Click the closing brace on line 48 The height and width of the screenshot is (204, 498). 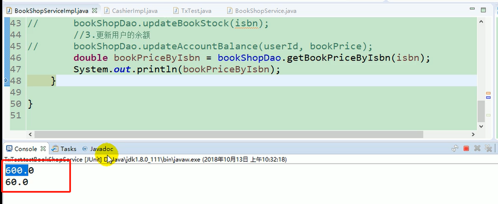click(53, 81)
